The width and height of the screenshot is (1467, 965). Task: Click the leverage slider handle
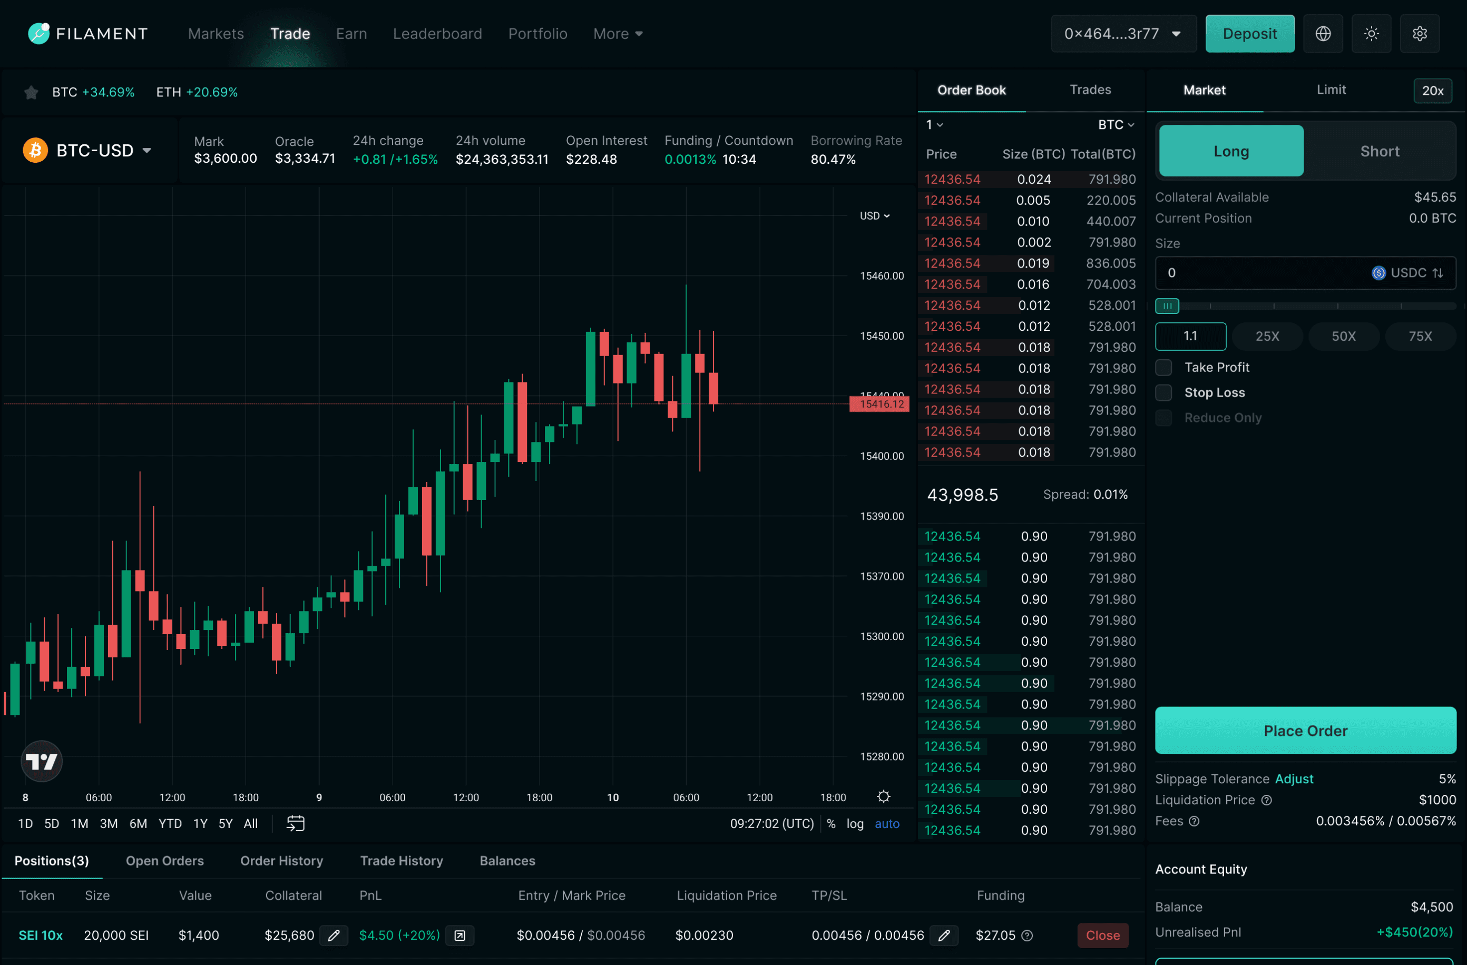[x=1167, y=306]
